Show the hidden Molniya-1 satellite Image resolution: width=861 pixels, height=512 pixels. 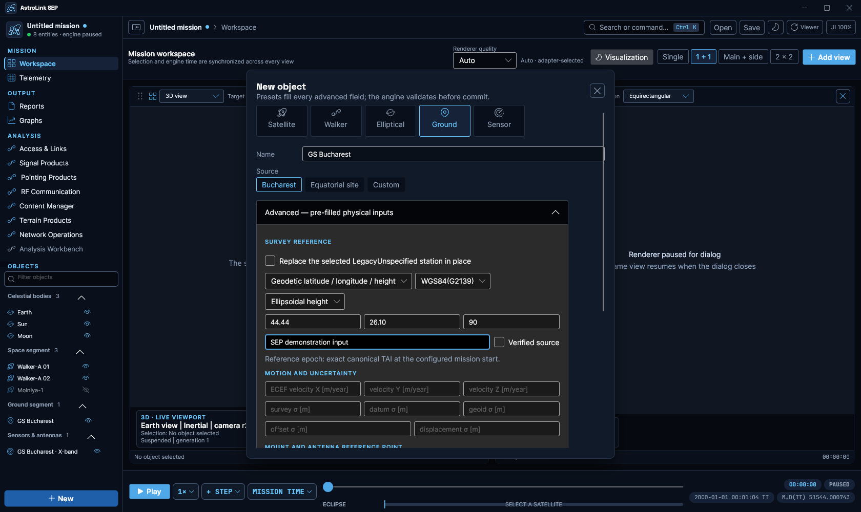click(x=86, y=390)
